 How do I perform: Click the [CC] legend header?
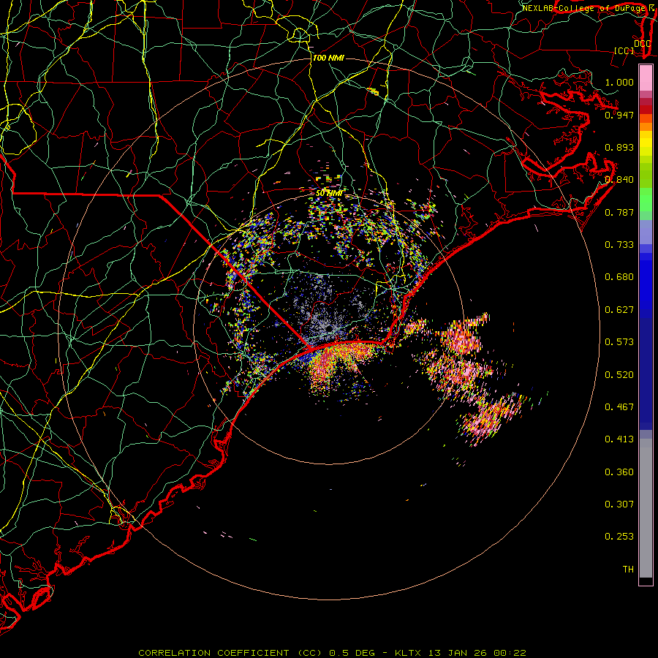pyautogui.click(x=624, y=50)
